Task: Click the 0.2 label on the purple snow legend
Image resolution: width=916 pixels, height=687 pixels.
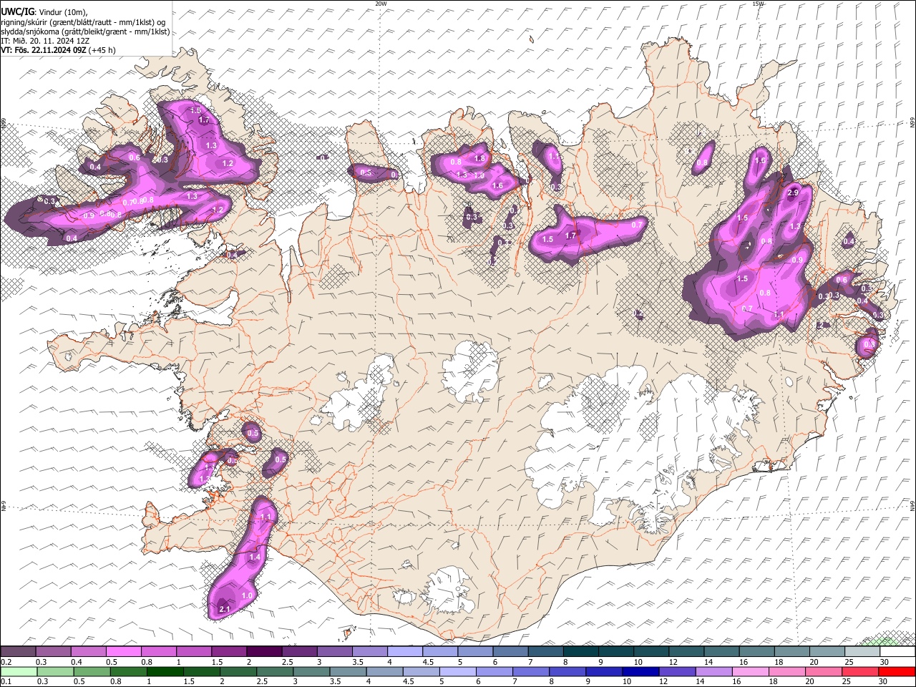Action: coord(5,663)
